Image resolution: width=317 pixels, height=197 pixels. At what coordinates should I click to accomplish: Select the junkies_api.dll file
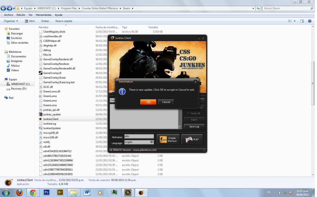51,110
